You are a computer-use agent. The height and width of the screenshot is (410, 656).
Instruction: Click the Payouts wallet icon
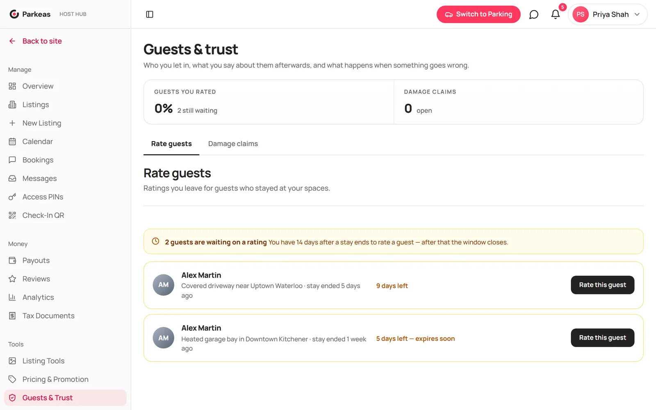[12, 260]
